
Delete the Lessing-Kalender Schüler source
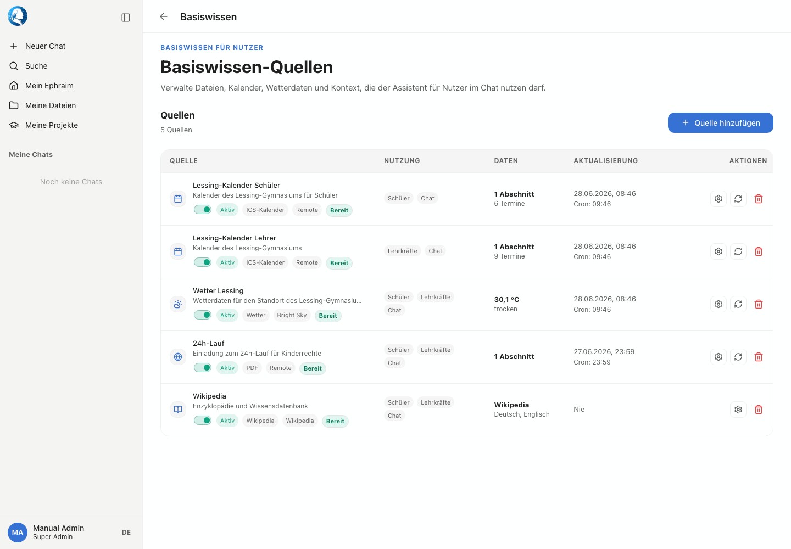[x=759, y=199]
